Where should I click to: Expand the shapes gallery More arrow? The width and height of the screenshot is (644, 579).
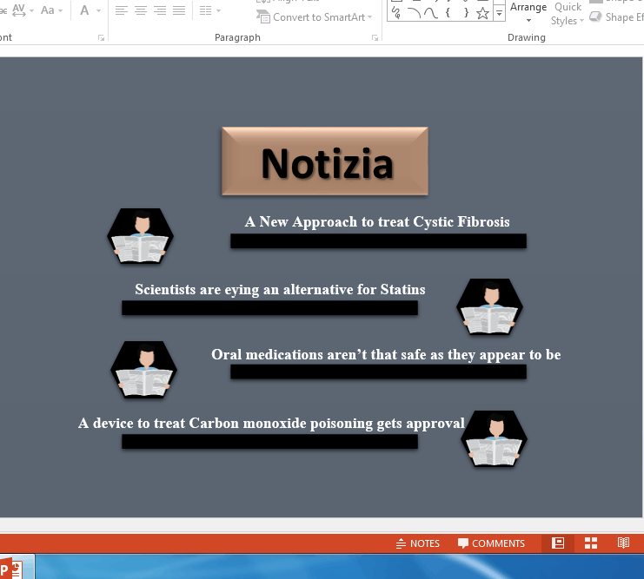(499, 14)
